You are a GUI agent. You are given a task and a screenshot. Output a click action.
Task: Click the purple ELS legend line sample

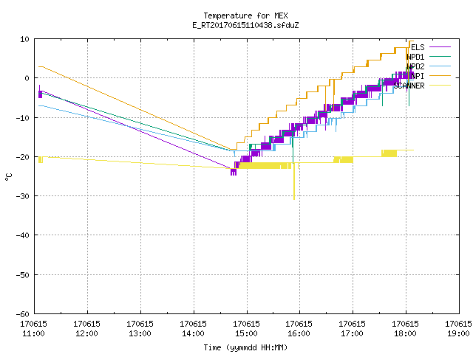[x=440, y=47]
